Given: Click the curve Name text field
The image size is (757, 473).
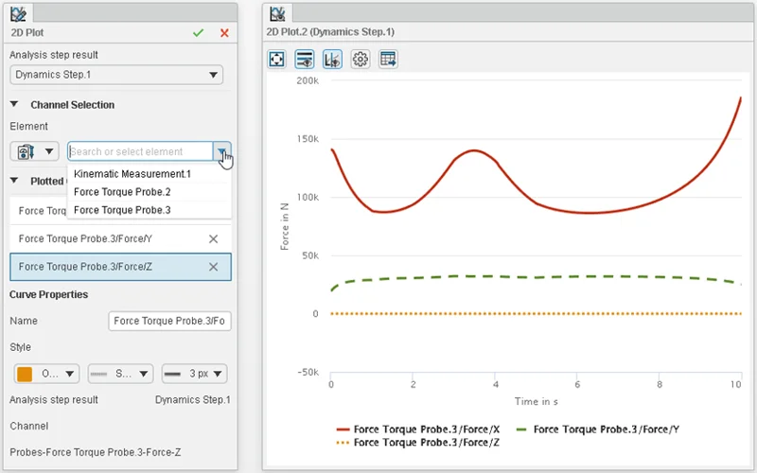Looking at the screenshot, I should coord(169,322).
